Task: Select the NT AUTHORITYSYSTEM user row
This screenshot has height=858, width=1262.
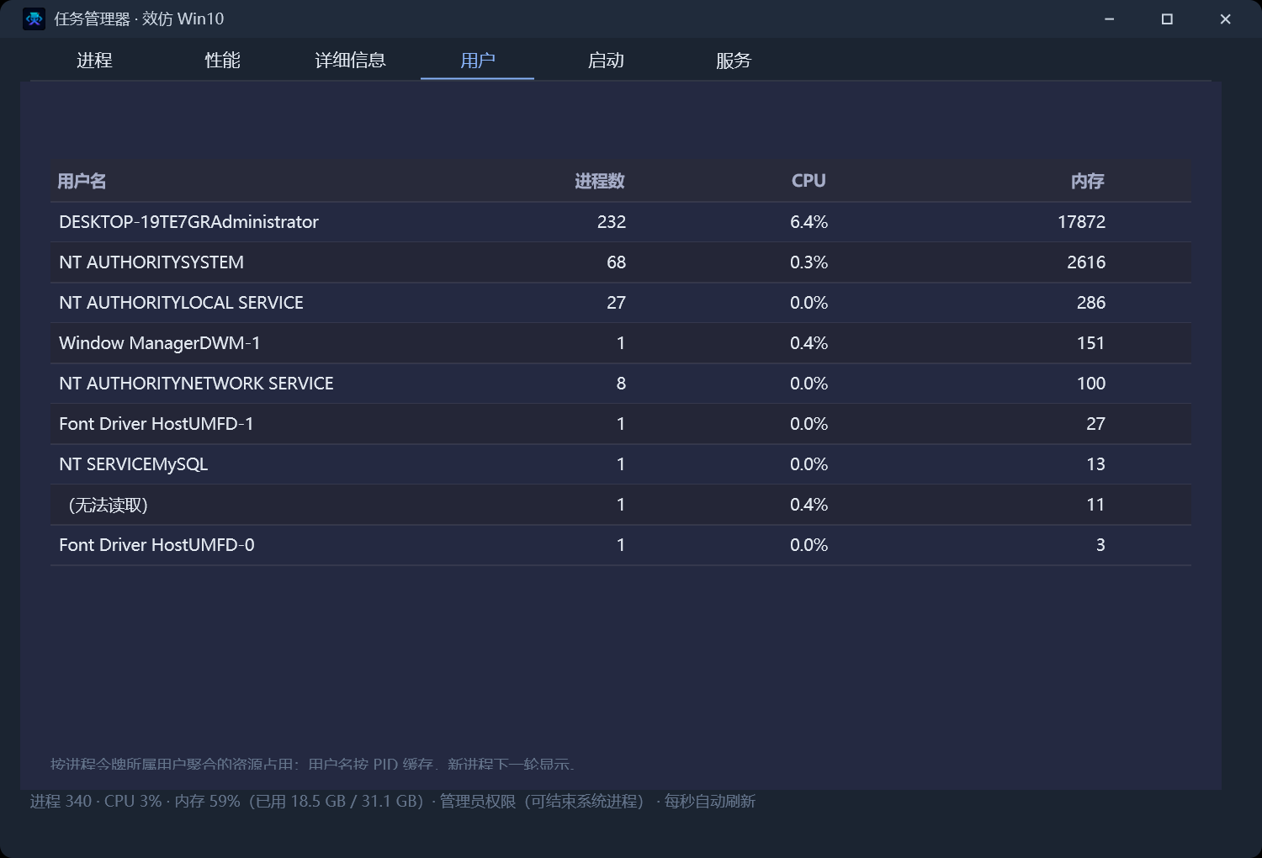Action: (621, 262)
